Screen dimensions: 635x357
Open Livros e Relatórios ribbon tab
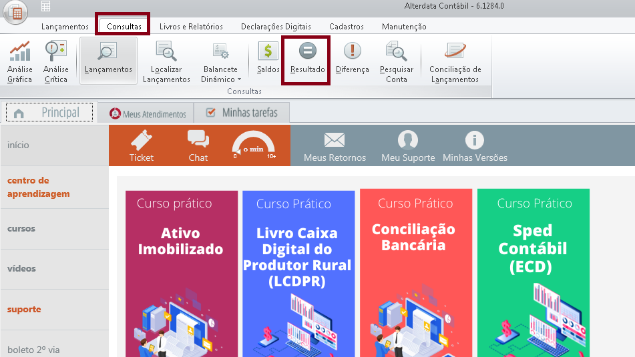pos(191,26)
